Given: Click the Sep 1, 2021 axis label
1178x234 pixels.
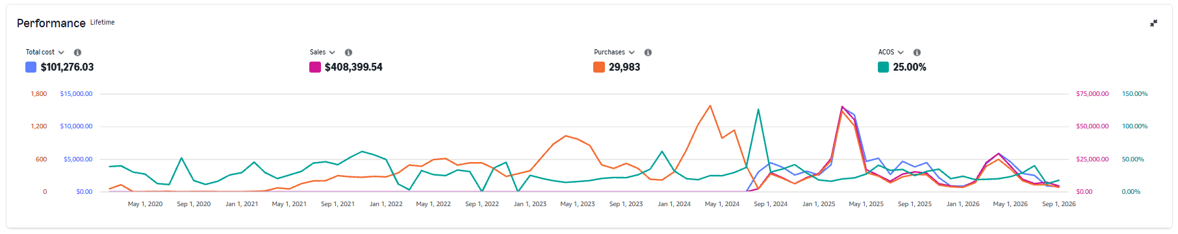Looking at the screenshot, I should click(338, 204).
